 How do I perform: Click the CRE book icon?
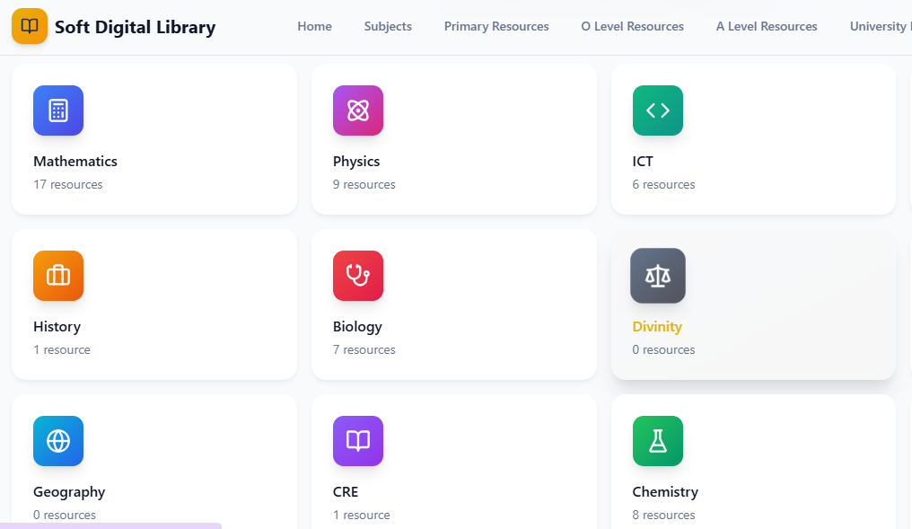pos(357,441)
